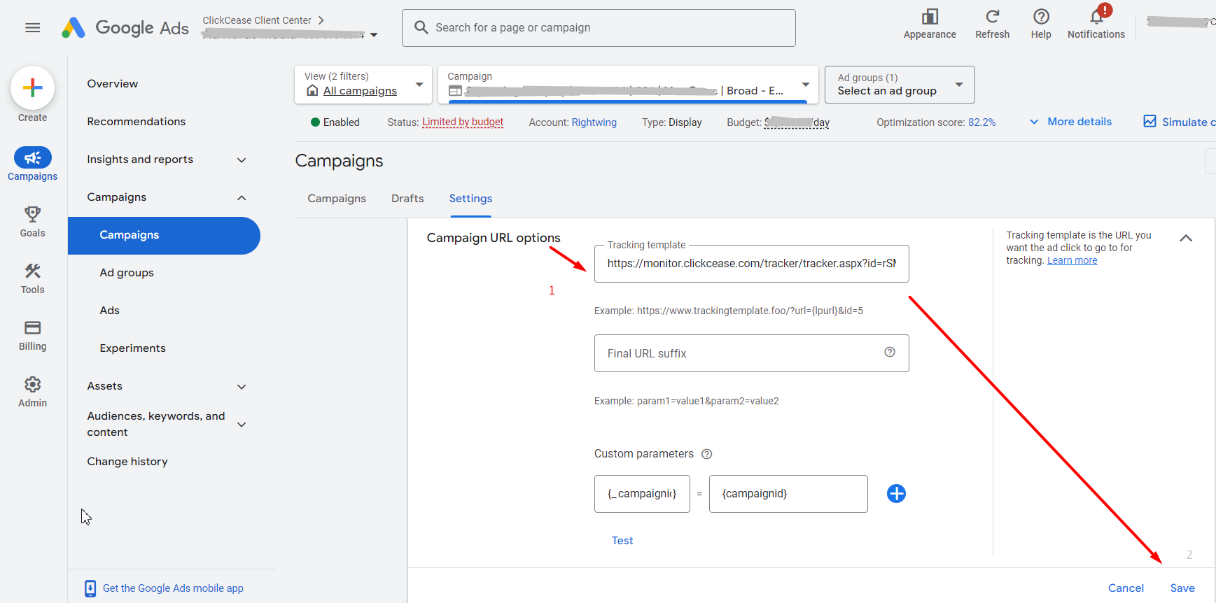
Task: Open Recommendations in the side navigation
Action: click(137, 122)
